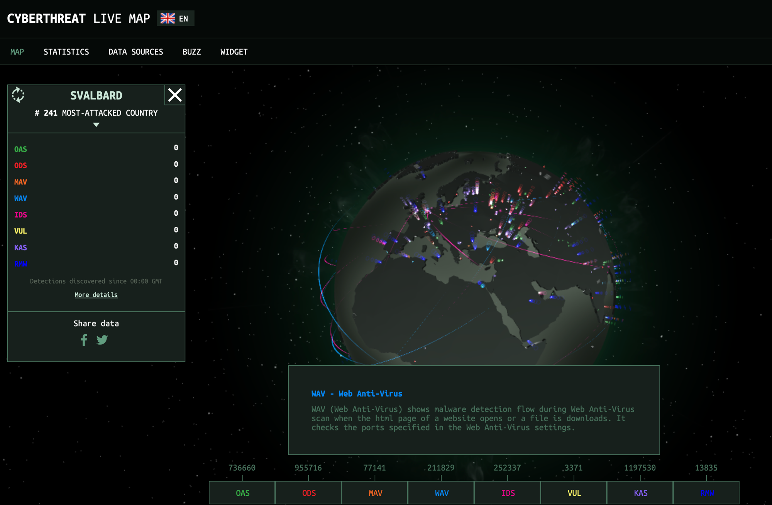Click the KAS row in Svalbard panel

pos(96,247)
